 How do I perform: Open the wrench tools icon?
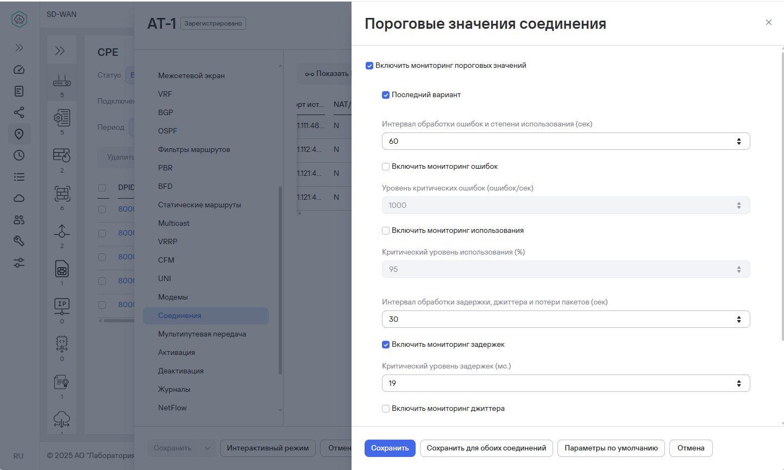tap(19, 241)
